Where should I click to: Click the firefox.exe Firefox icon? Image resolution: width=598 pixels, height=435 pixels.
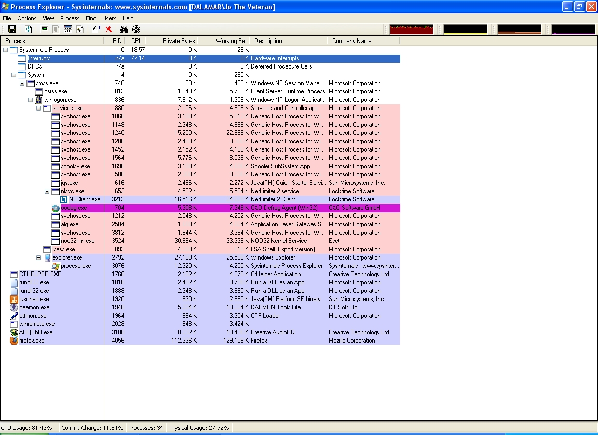13,341
